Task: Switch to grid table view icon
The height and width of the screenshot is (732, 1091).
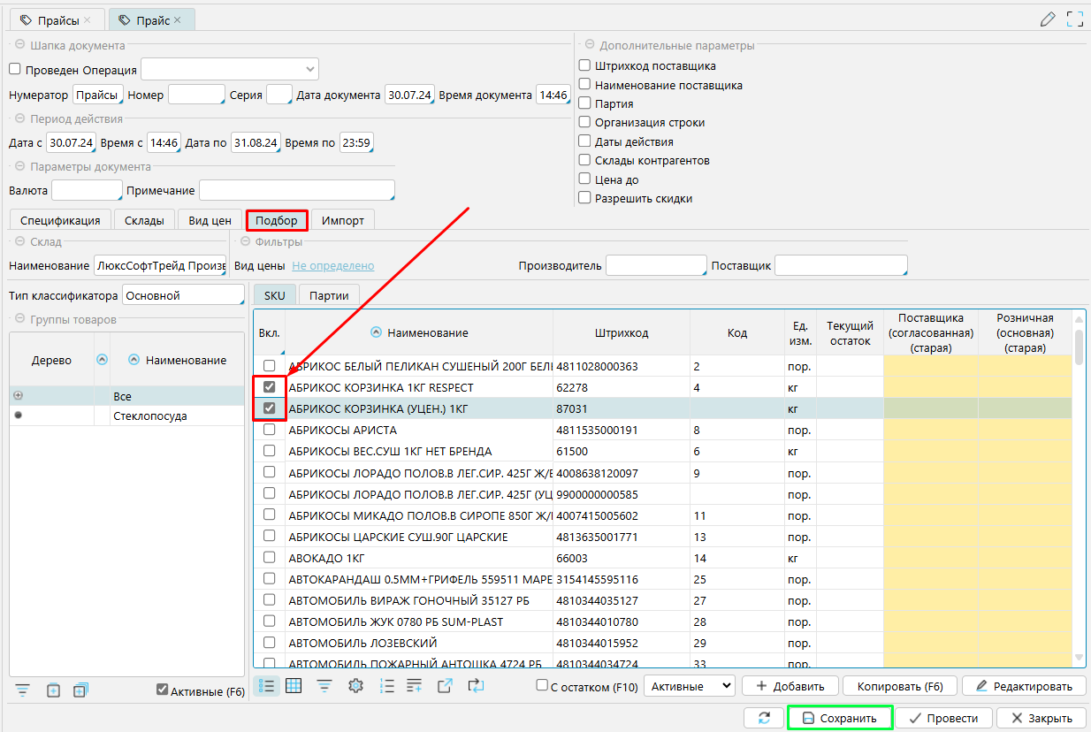Action: [x=294, y=685]
